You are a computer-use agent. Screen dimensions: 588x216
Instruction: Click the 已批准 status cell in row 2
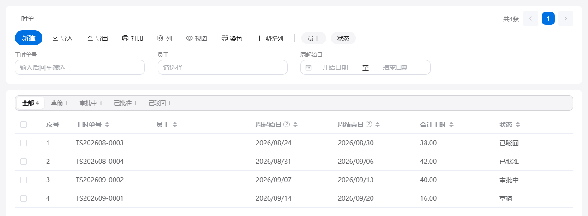coord(509,162)
